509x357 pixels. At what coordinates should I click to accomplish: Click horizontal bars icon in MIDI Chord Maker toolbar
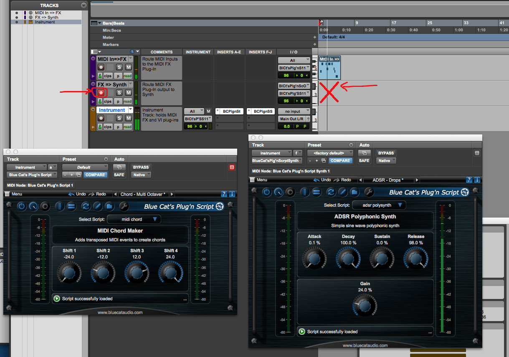(x=71, y=206)
